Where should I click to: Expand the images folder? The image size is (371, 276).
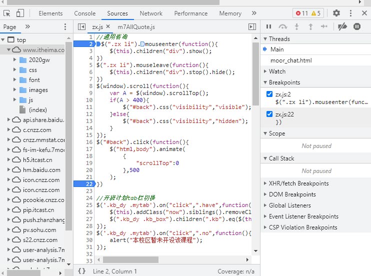[x=14, y=89]
